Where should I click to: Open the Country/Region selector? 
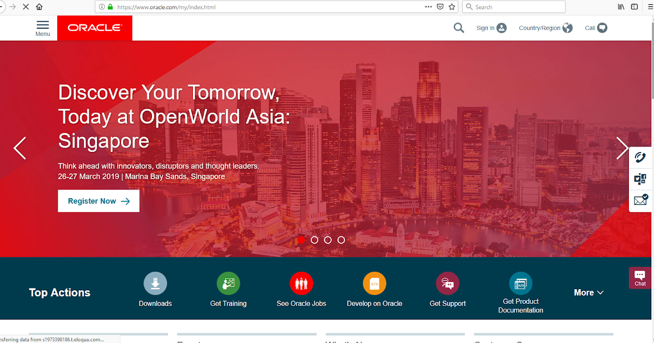point(545,28)
